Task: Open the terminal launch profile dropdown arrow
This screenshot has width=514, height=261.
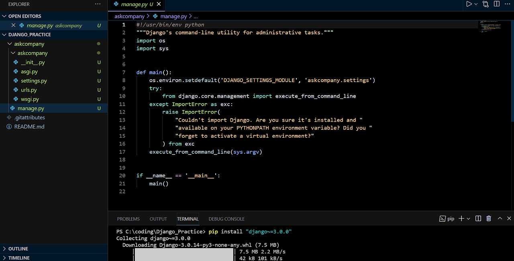Action: tap(468, 219)
